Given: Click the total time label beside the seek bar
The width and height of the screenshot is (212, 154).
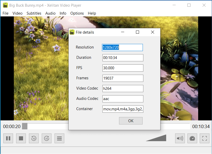Looking at the screenshot, I should tap(201, 127).
